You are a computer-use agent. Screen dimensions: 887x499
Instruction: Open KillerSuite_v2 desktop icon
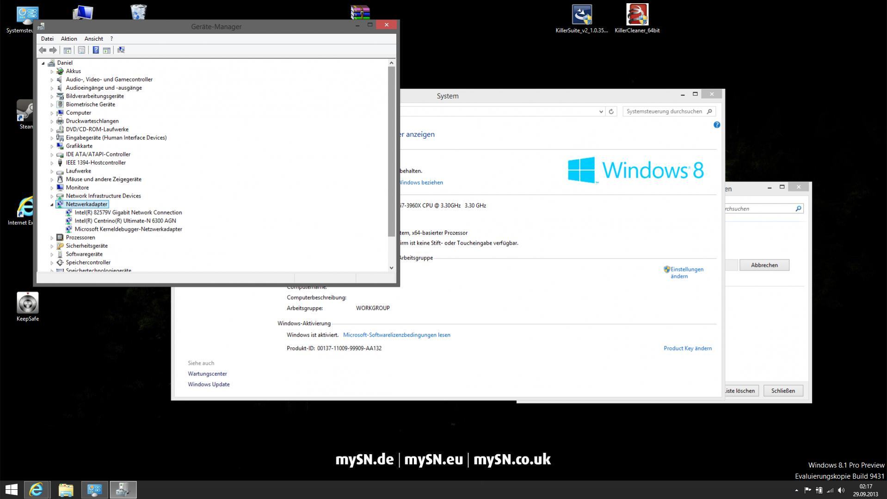pos(582,19)
